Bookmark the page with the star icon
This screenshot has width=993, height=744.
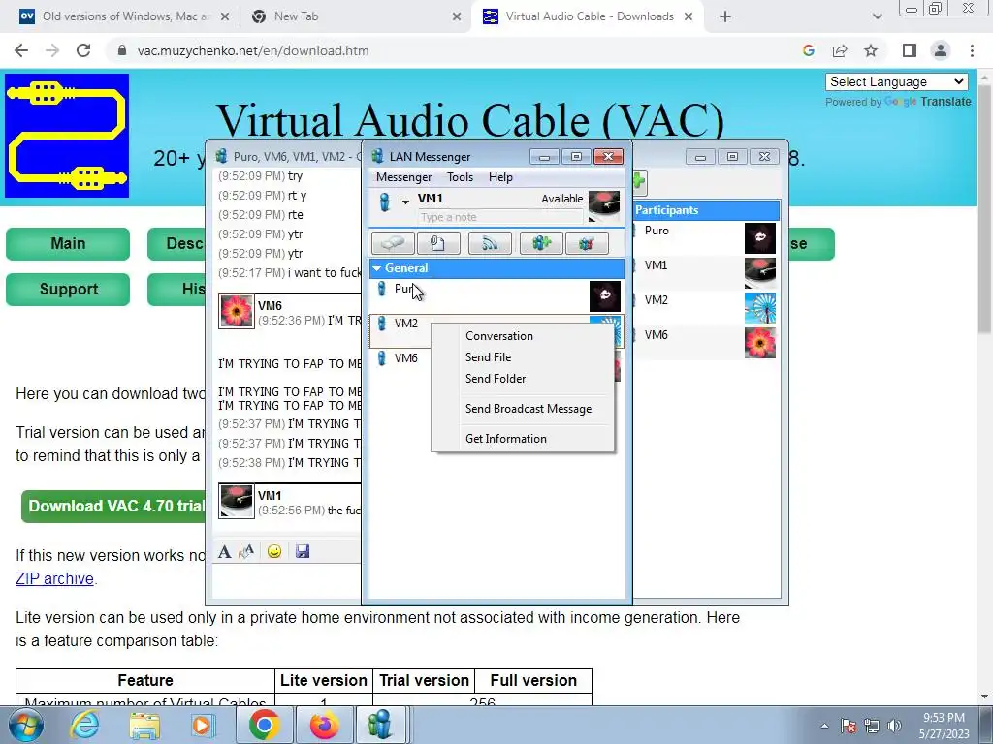872,50
